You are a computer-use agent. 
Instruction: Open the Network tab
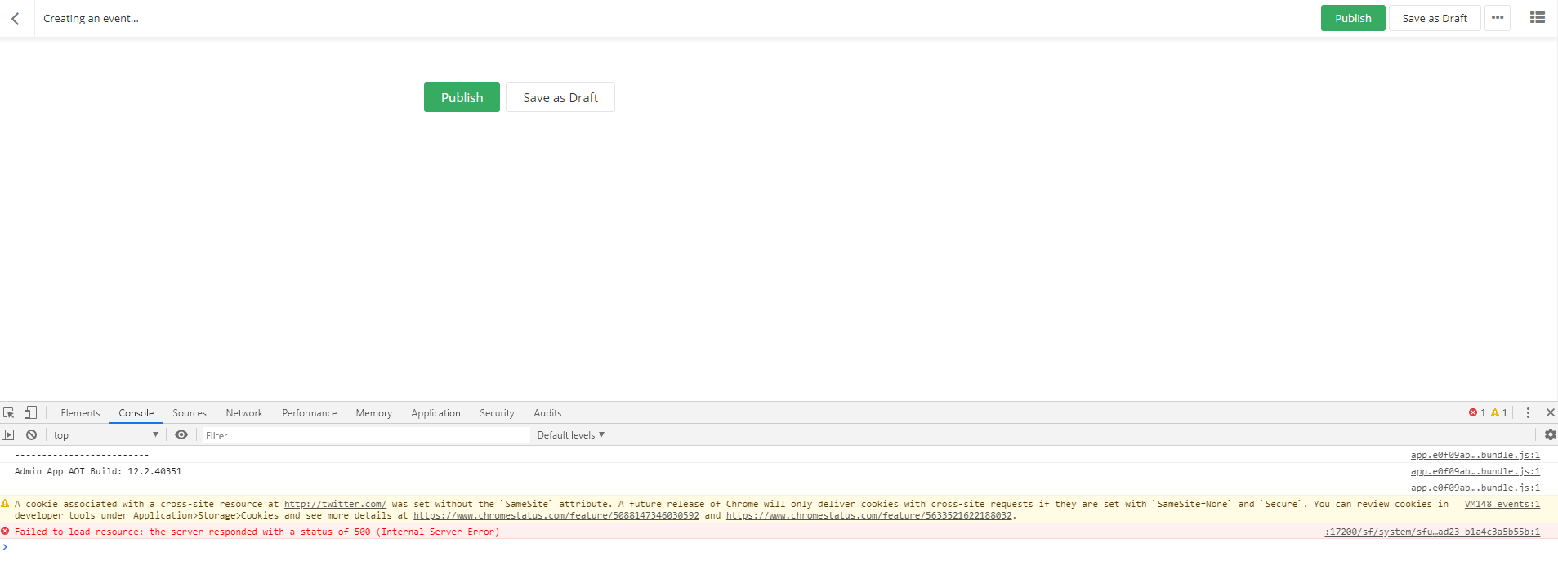[x=244, y=413]
